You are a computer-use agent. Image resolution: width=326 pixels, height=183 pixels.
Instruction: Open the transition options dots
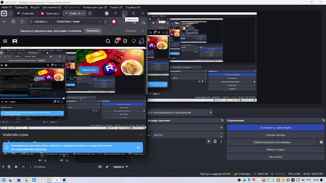point(221,141)
